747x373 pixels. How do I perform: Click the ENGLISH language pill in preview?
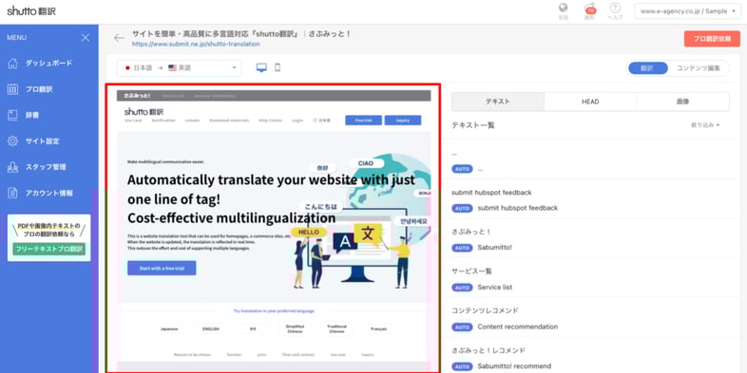tap(211, 328)
